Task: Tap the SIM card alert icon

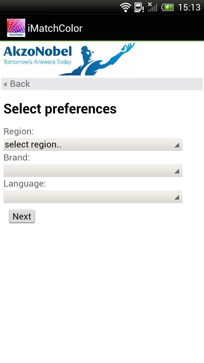Action: click(x=139, y=7)
